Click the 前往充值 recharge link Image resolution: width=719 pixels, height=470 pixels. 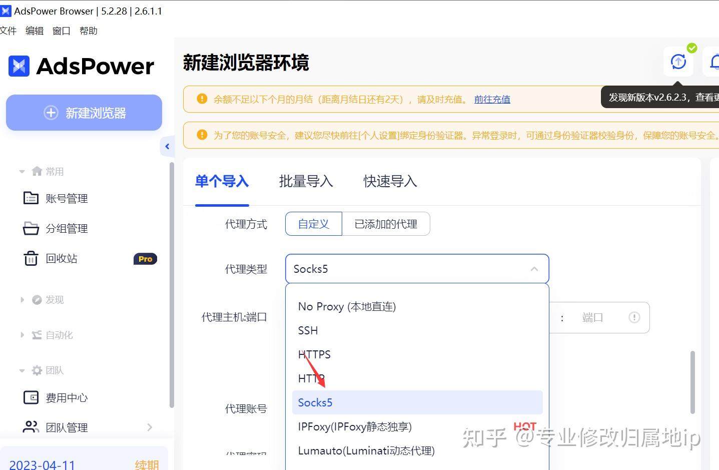click(x=492, y=99)
